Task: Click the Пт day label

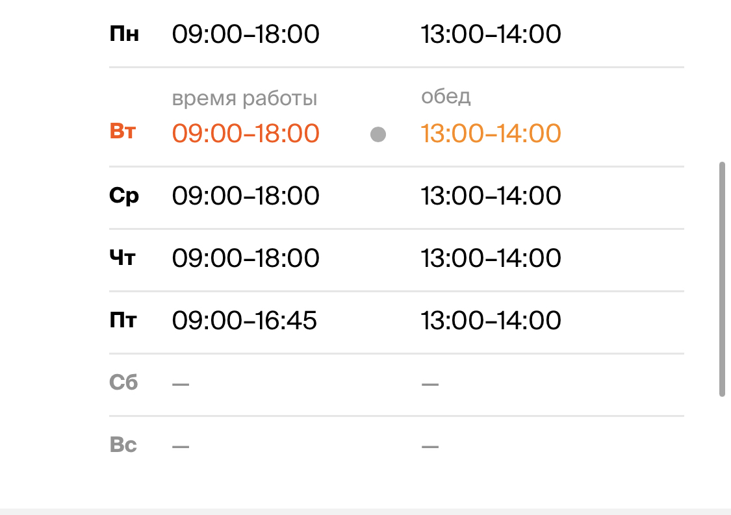Action: (123, 320)
